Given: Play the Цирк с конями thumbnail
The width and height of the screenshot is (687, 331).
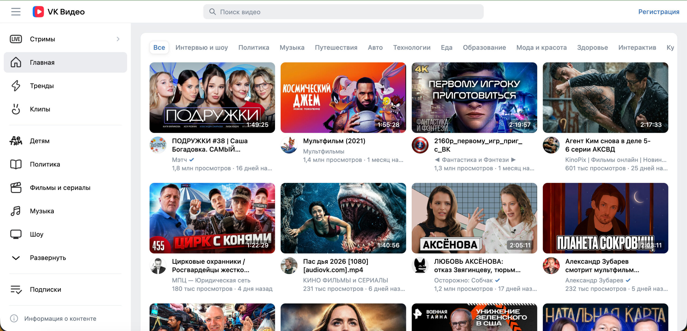Looking at the screenshot, I should click(x=212, y=218).
